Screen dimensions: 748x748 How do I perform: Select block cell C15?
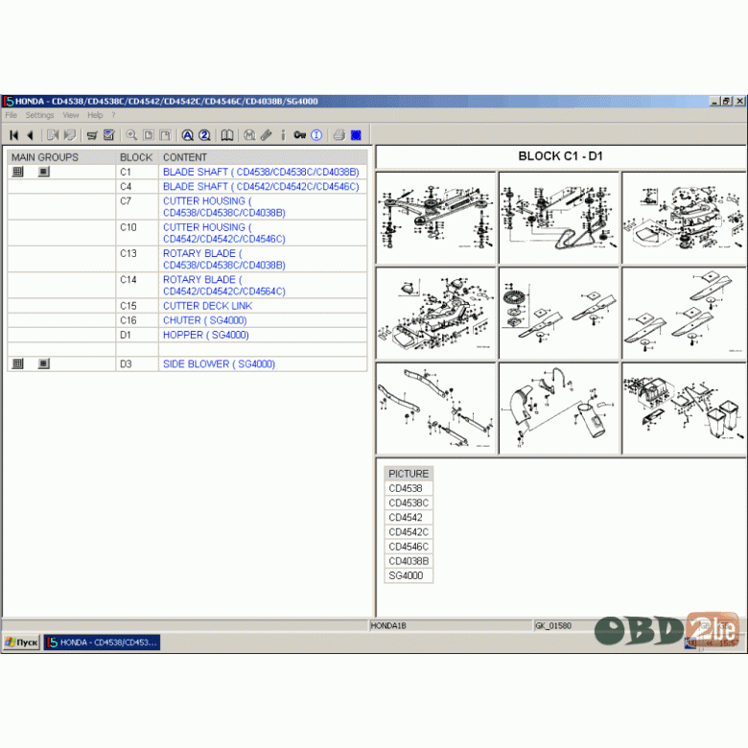point(137,306)
